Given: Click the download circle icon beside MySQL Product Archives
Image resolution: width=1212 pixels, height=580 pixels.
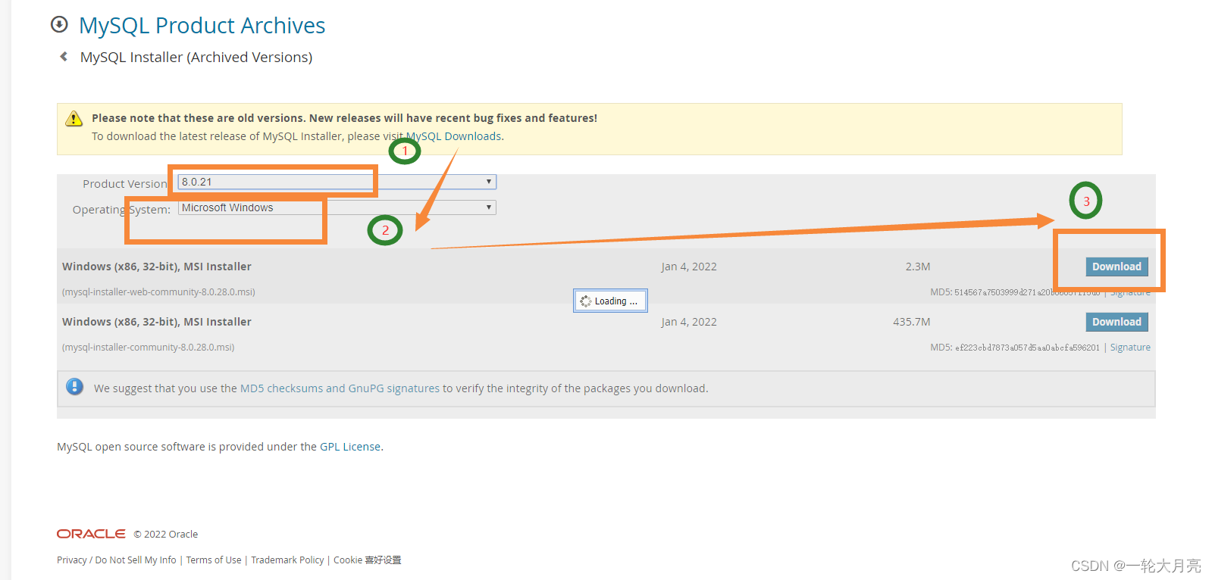Looking at the screenshot, I should pos(59,25).
